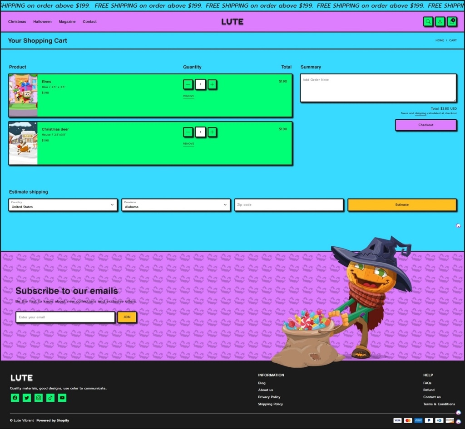Go to the Magazine menu item
The height and width of the screenshot is (429, 465).
[67, 22]
